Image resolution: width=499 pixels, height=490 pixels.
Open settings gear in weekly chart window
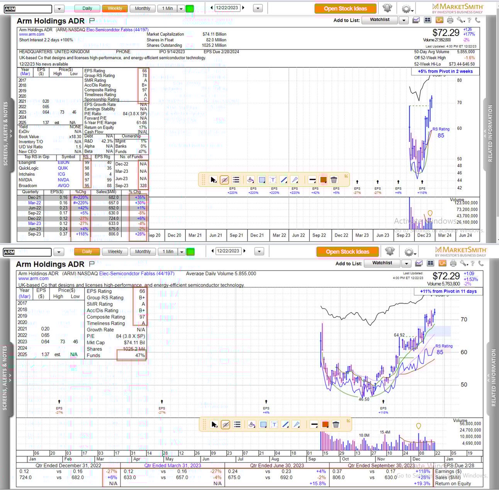[x=407, y=9]
